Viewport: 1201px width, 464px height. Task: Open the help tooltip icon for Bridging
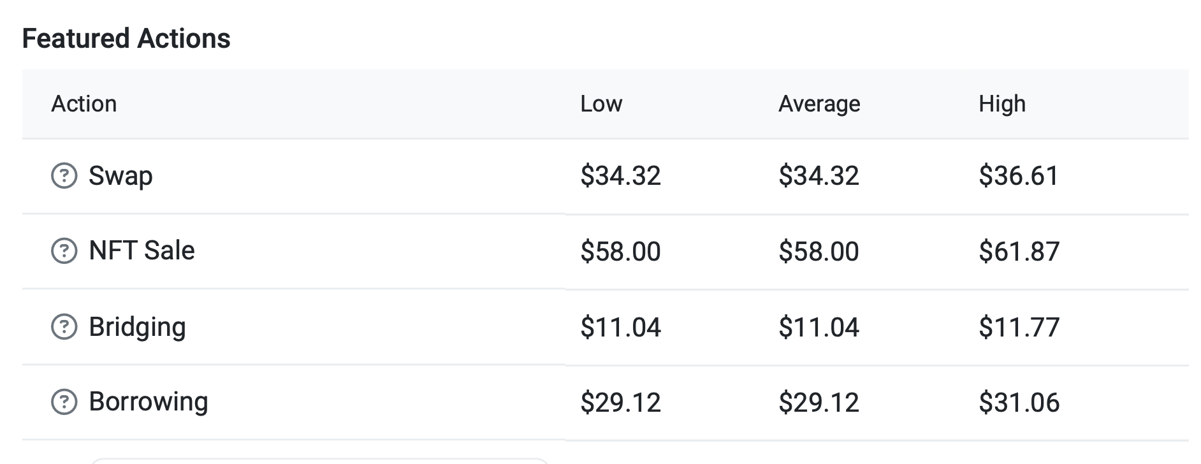pyautogui.click(x=64, y=327)
